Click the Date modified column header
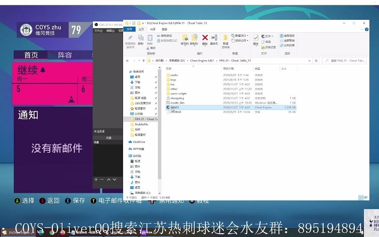Image resolution: width=379 pixels, height=237 pixels. click(x=237, y=69)
